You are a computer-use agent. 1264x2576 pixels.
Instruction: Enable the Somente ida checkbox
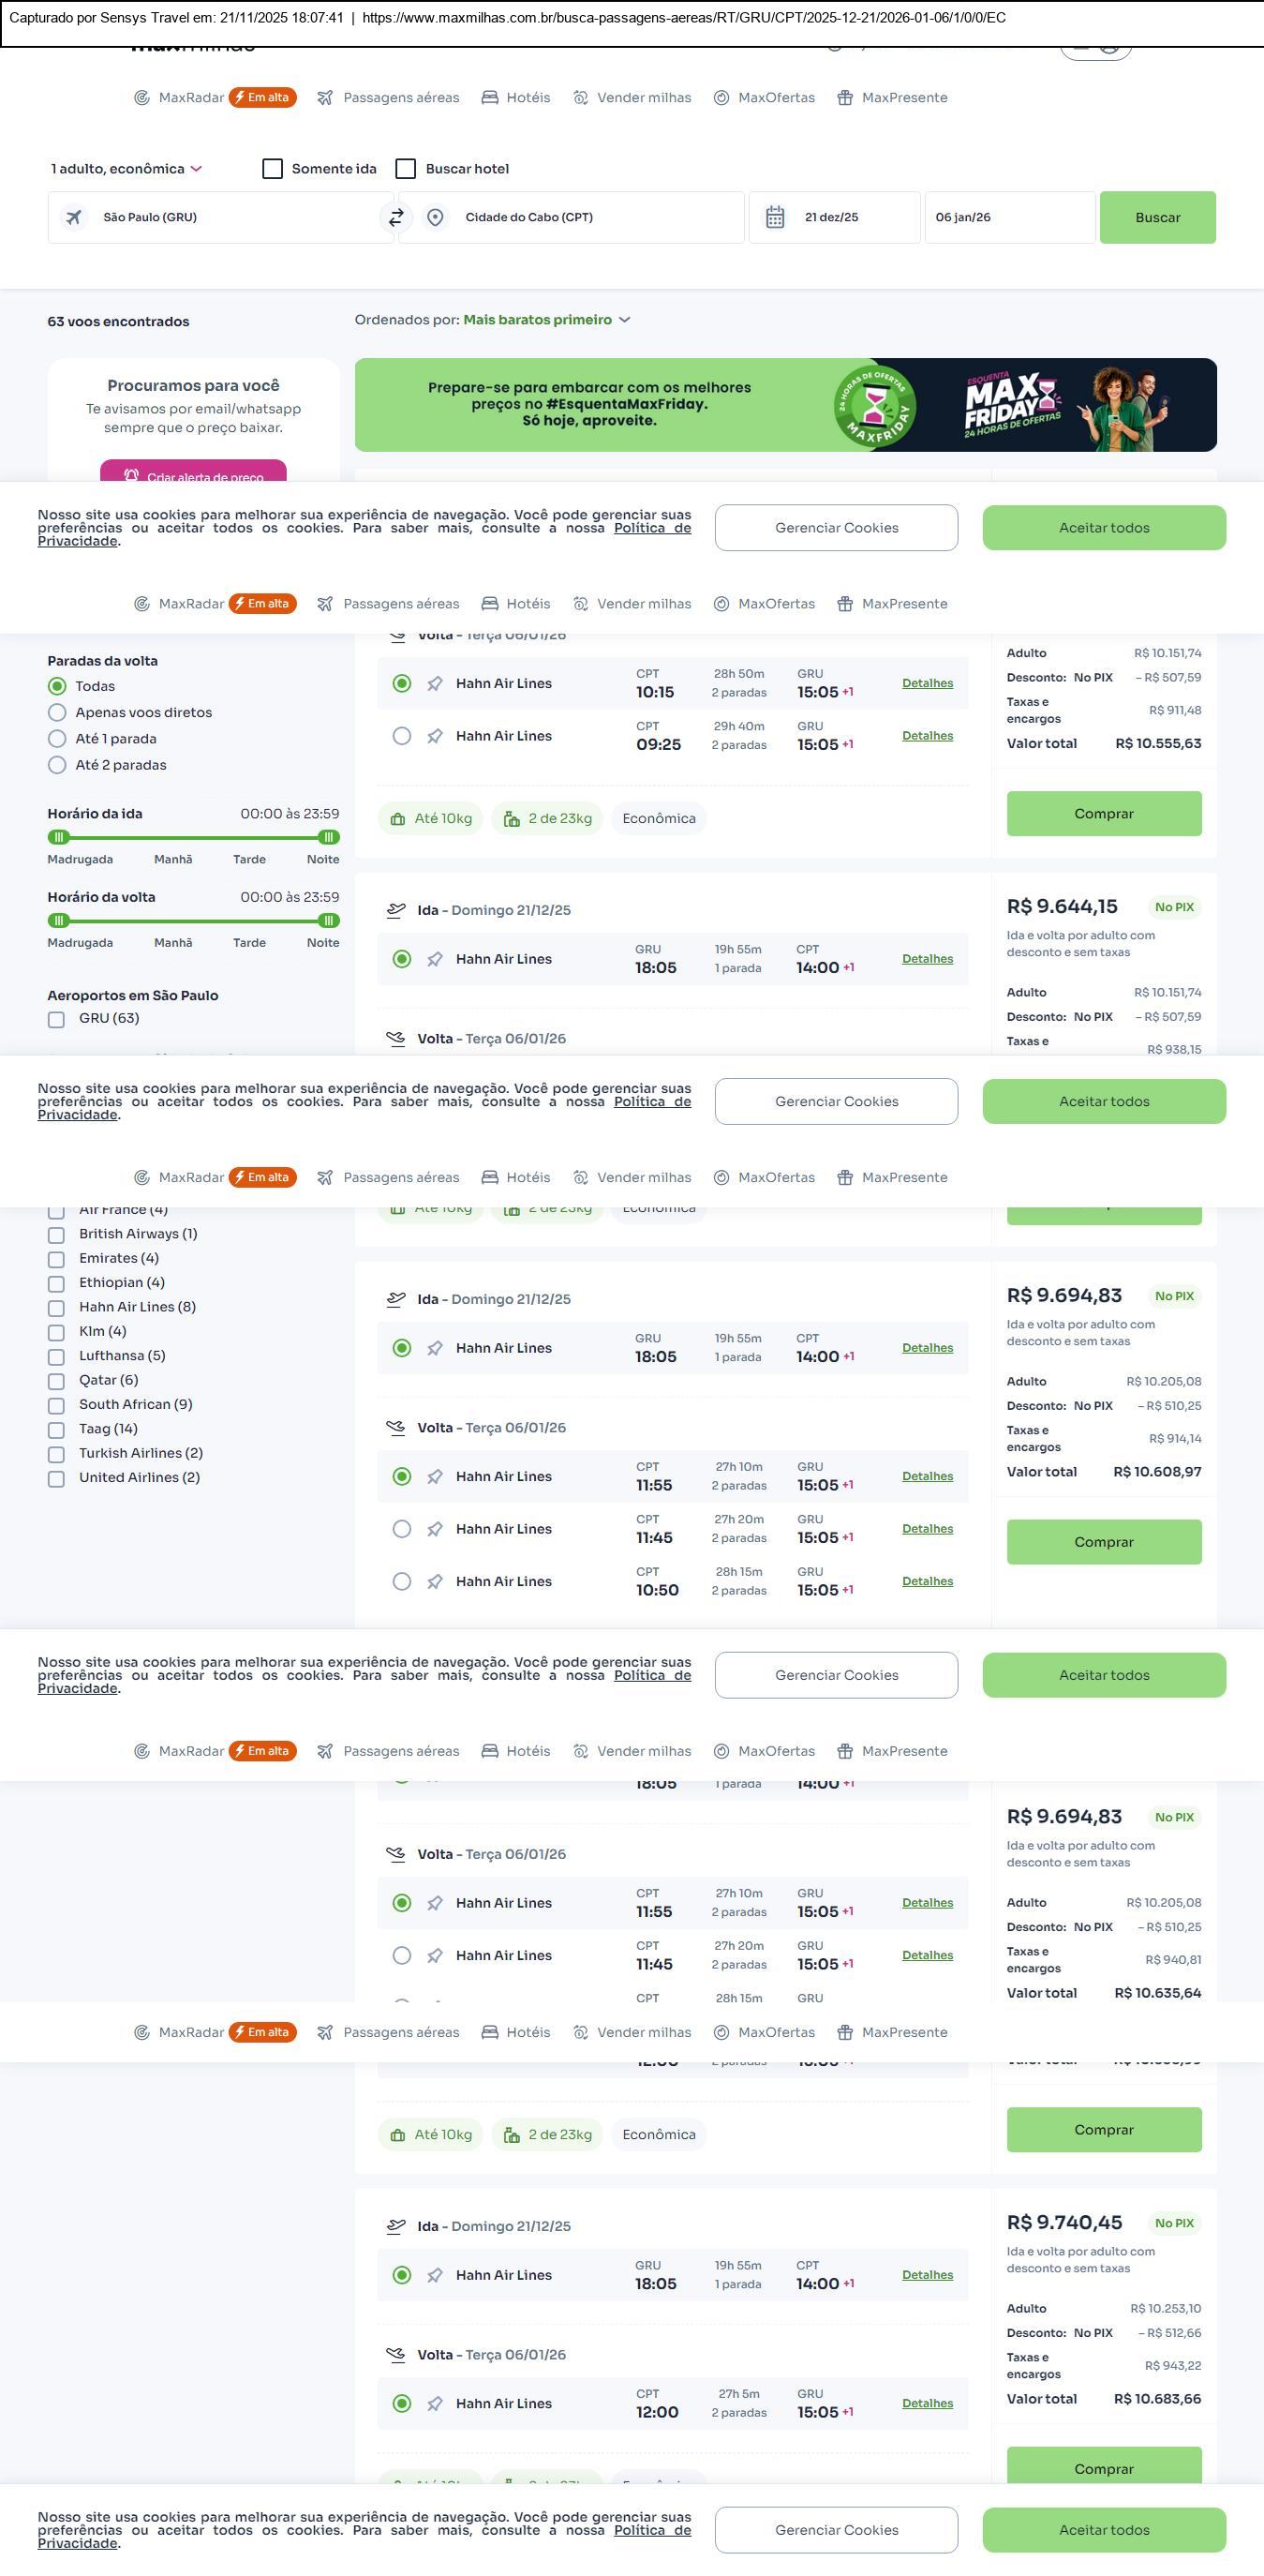(272, 169)
